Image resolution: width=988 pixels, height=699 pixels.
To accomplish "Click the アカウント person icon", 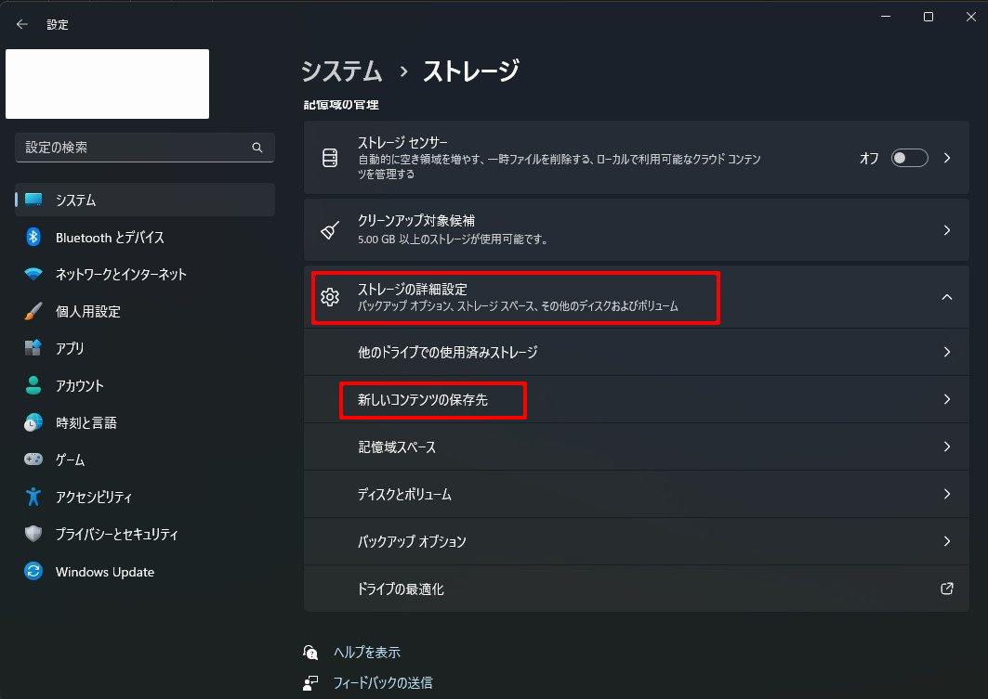I will tap(33, 386).
